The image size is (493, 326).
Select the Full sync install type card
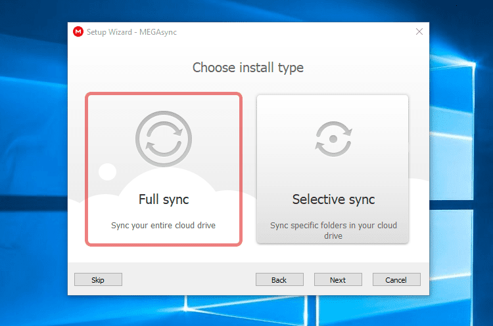tap(164, 169)
